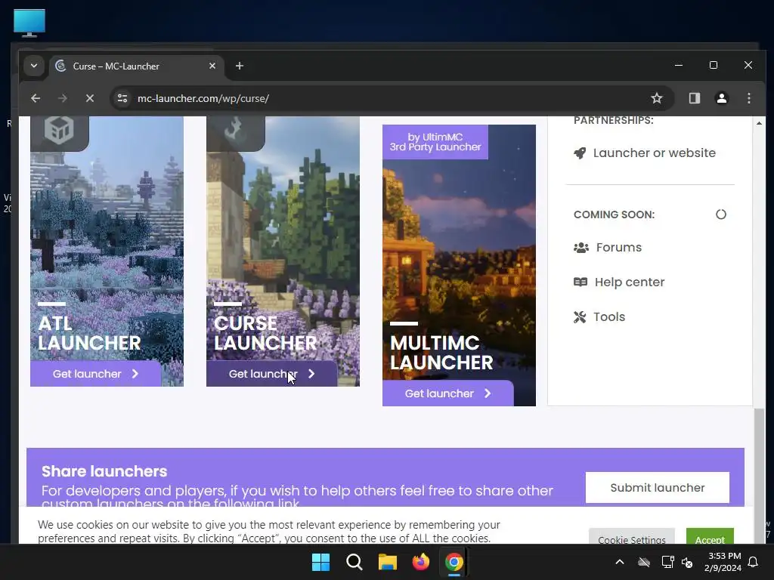Expand the tab search dropdown
The image size is (774, 580).
tap(33, 66)
